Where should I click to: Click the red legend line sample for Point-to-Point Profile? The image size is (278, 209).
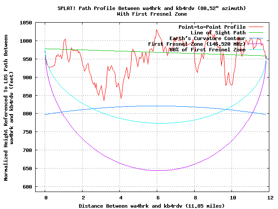coord(256,27)
